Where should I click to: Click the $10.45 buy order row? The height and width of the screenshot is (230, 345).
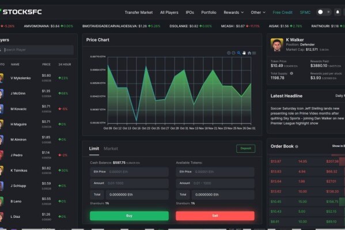(x=307, y=202)
